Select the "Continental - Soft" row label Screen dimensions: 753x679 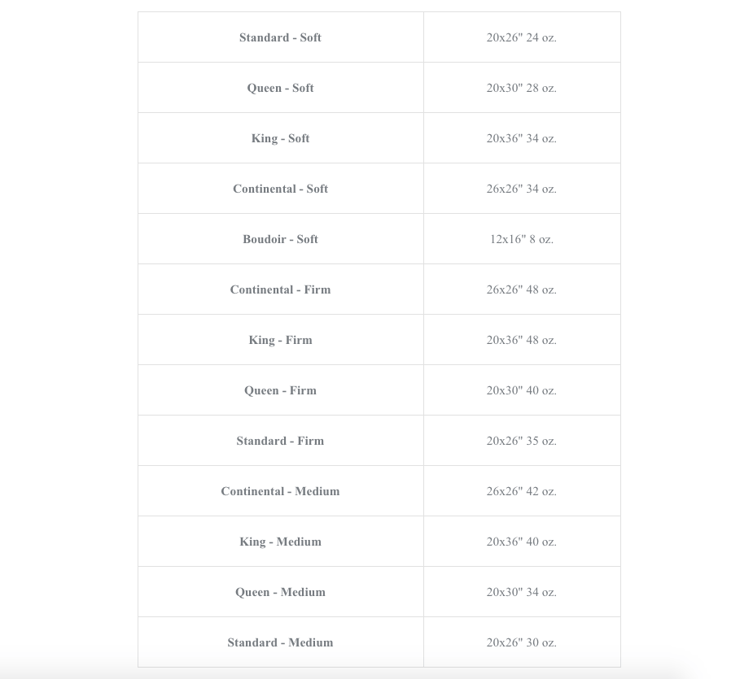[280, 189]
